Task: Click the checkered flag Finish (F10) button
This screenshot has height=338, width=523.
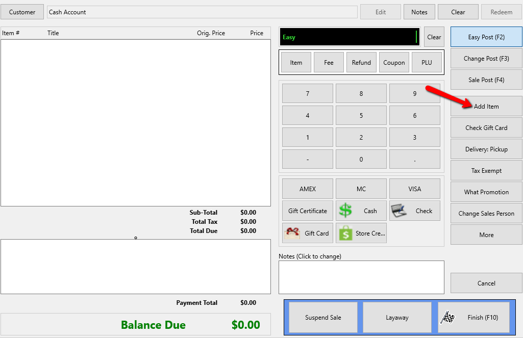Action: (x=474, y=317)
